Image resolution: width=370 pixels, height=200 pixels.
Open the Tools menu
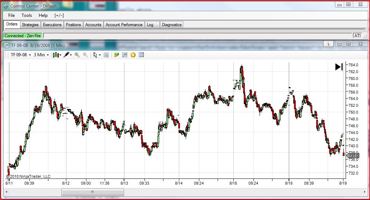[x=27, y=15]
